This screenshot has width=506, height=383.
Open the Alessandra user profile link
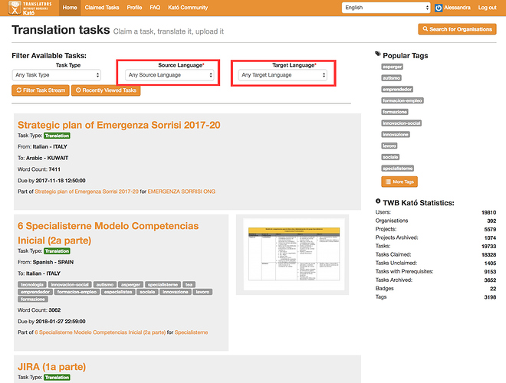coord(457,8)
